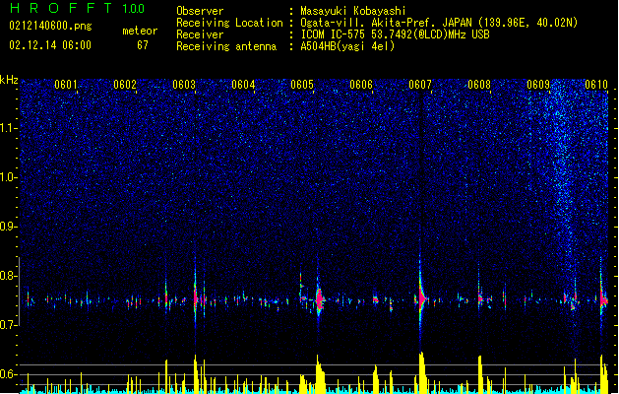Click the 1.1 kHz frequency tick label

[8, 128]
